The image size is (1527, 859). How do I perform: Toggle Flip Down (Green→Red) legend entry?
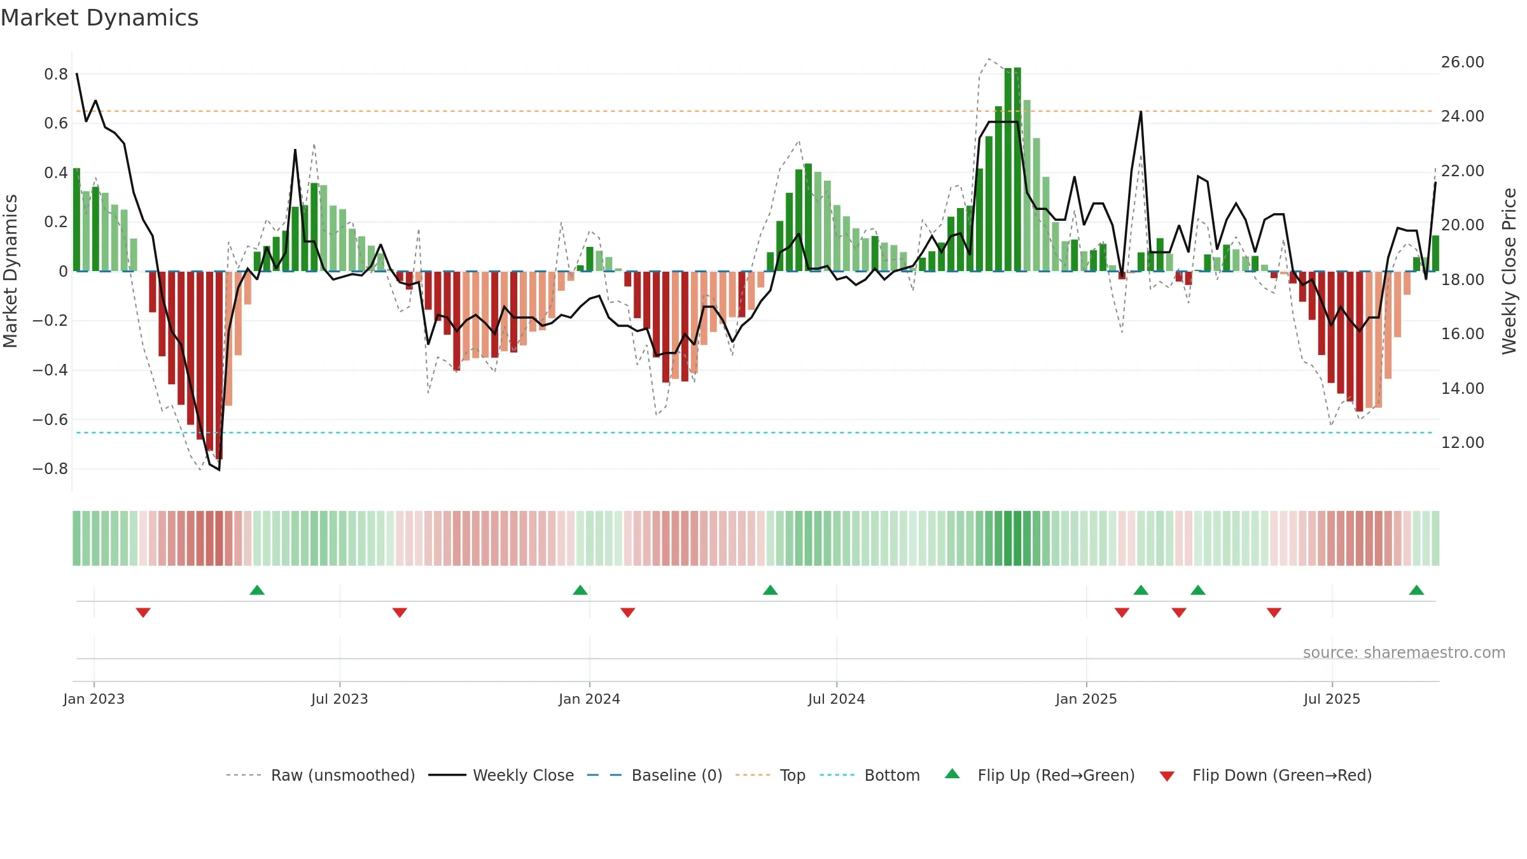pos(1266,775)
